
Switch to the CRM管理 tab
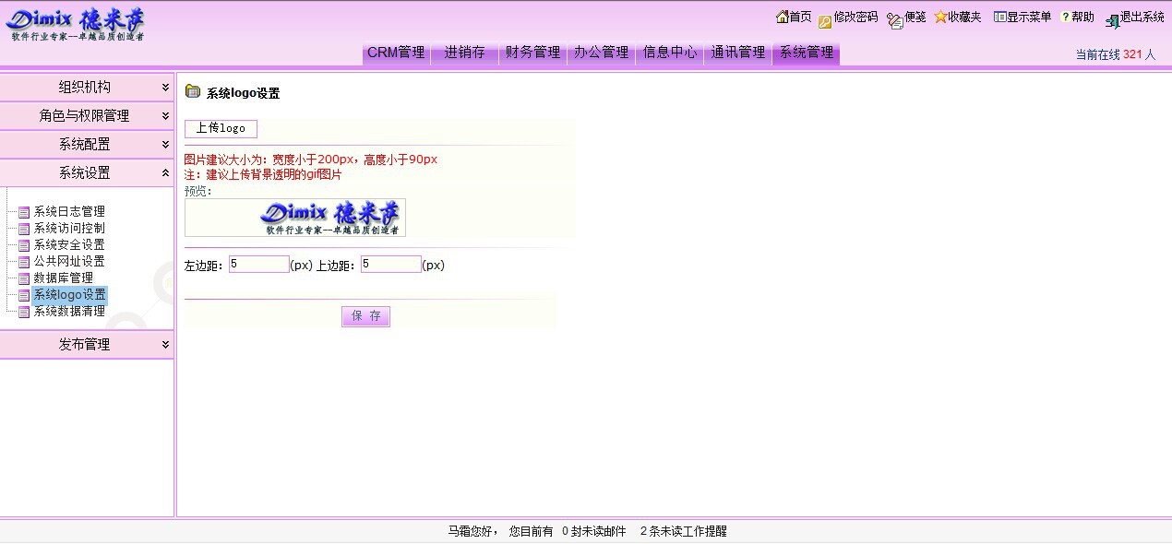click(396, 53)
